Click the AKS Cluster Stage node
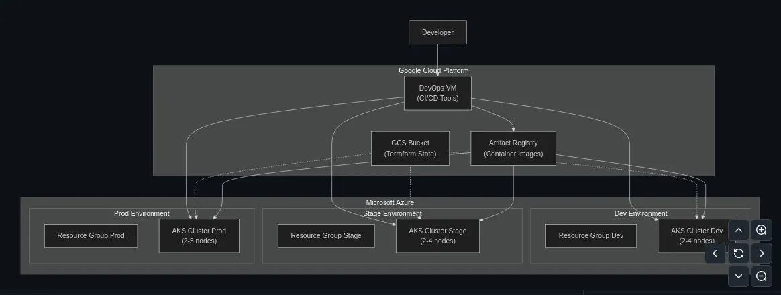Image resolution: width=781 pixels, height=295 pixels. tap(438, 236)
